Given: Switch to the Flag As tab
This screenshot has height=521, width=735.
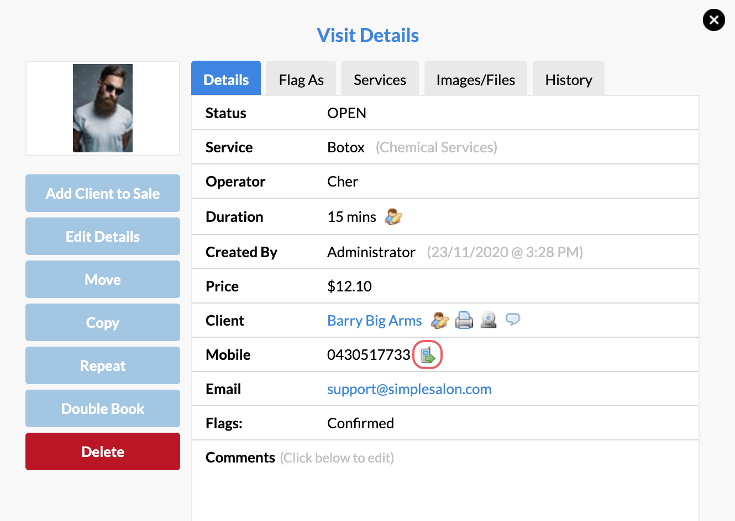Looking at the screenshot, I should 301,79.
